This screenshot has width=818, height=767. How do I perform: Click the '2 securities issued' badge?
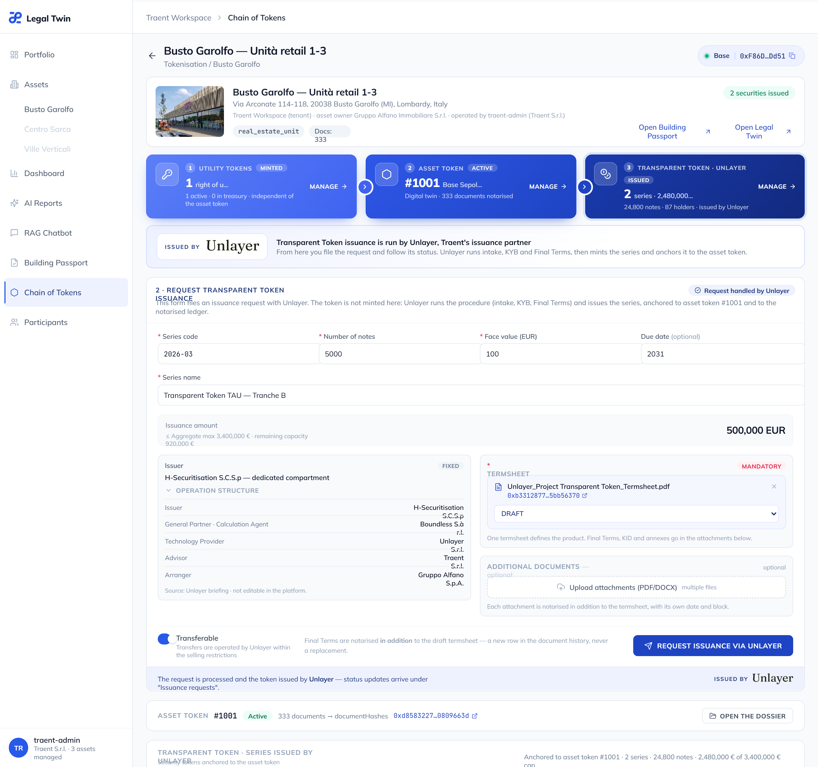[x=759, y=93]
